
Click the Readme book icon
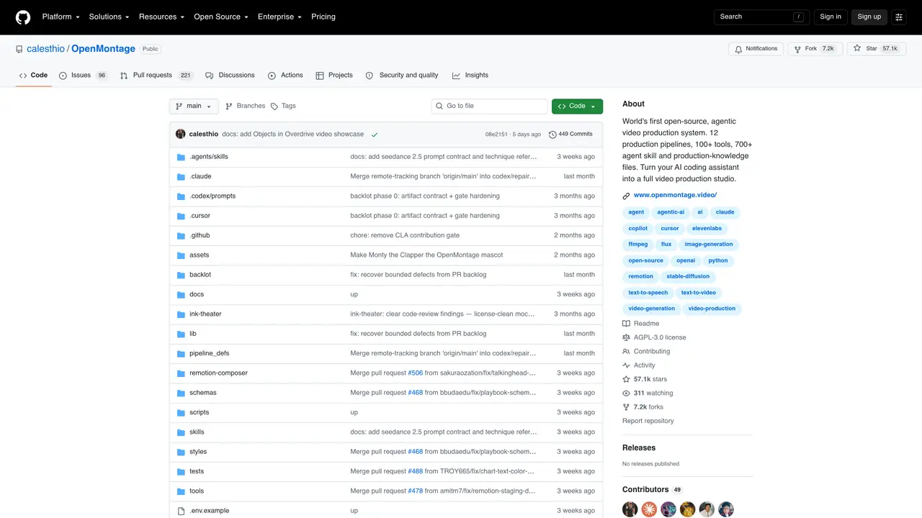click(627, 324)
